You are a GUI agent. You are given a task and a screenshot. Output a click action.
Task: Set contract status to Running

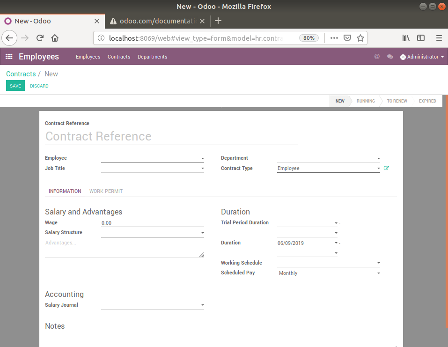coord(366,101)
